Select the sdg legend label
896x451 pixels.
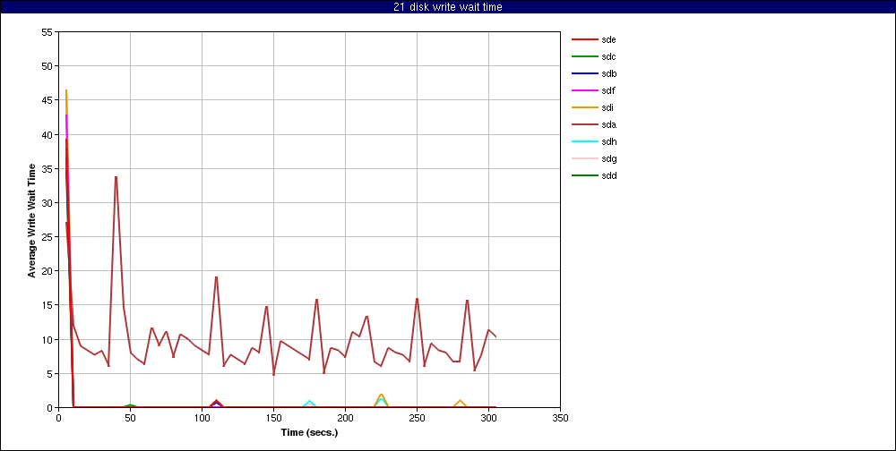coord(608,158)
